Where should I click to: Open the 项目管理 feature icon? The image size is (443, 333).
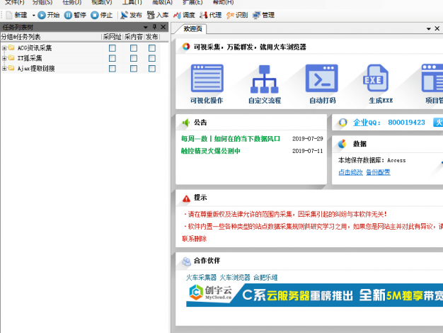[432, 78]
